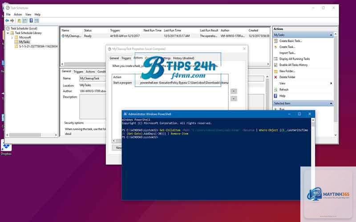
Task: Open the Dropbox desktop icon
Action: coord(6,147)
